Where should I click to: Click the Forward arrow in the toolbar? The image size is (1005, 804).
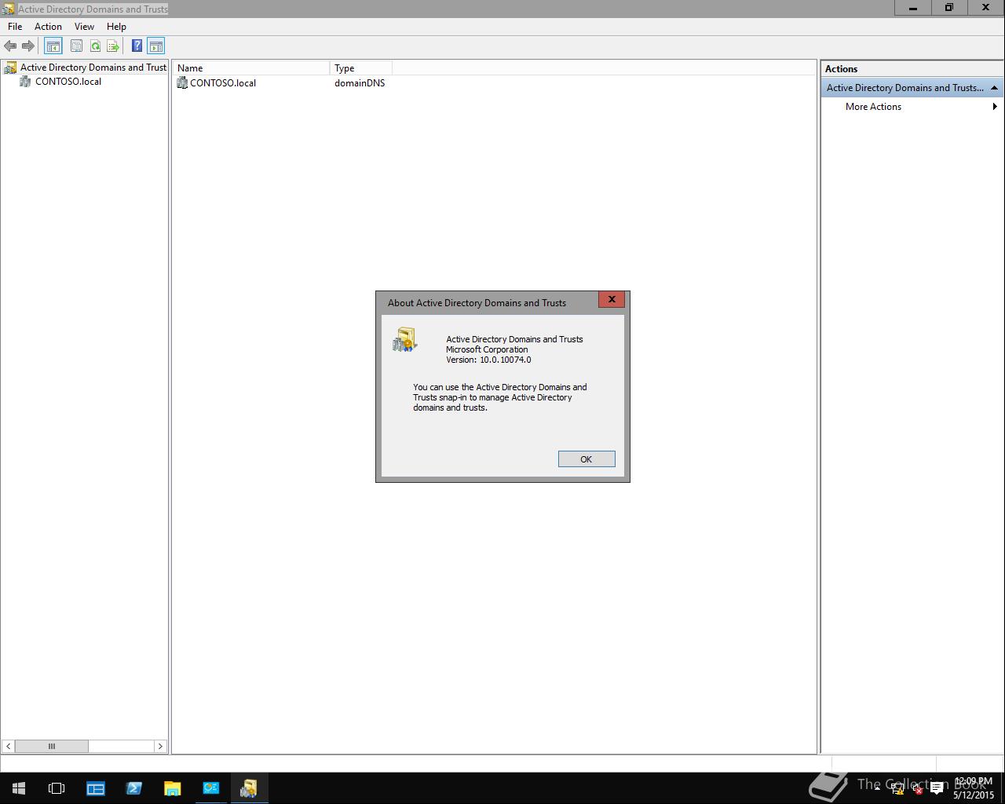pyautogui.click(x=28, y=46)
